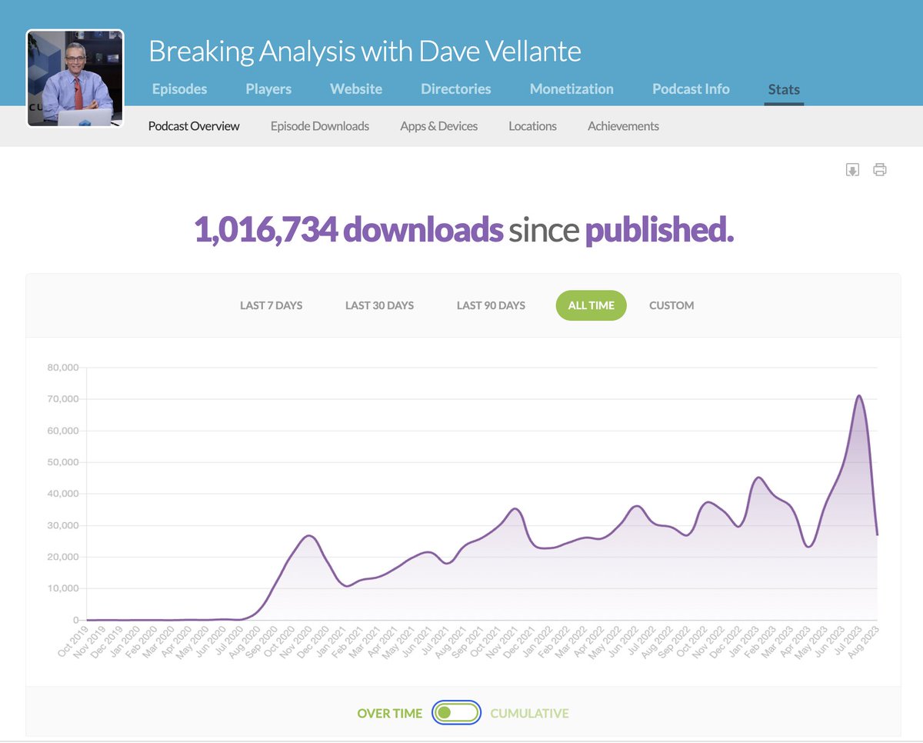Select the Last 90 Days filter
The width and height of the screenshot is (923, 743).
pyautogui.click(x=490, y=305)
